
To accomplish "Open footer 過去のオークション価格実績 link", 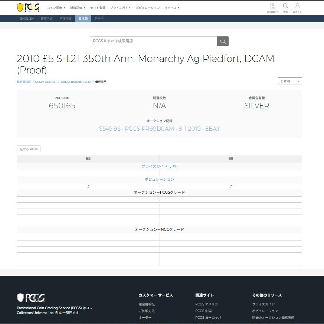I will [x=273, y=317].
